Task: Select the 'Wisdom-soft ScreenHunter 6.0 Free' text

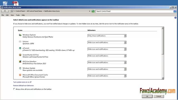Action: pos(35,57)
